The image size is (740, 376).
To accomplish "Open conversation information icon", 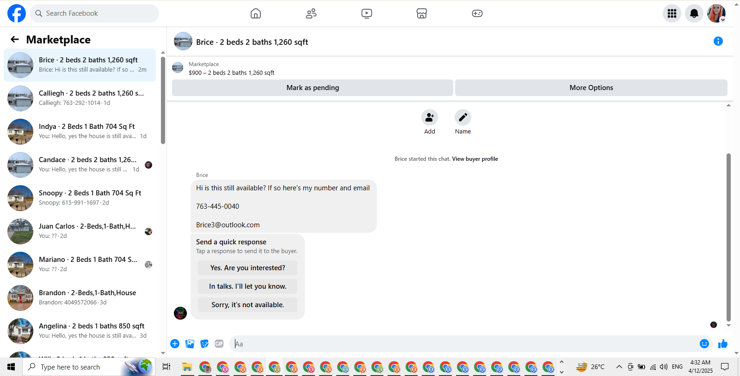I will coord(718,41).
